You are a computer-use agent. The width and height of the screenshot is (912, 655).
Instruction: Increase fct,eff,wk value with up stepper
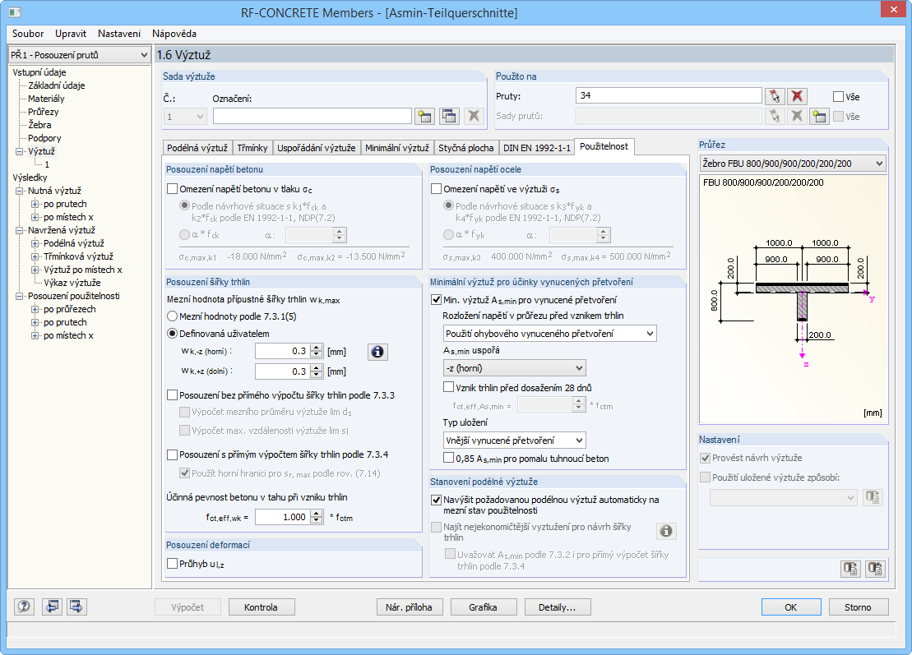point(317,513)
